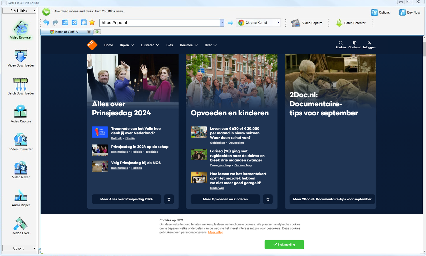
Task: Go back to the previous page
Action: pos(46,23)
